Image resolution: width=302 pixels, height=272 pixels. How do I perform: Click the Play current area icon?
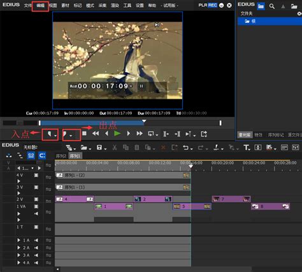188,134
